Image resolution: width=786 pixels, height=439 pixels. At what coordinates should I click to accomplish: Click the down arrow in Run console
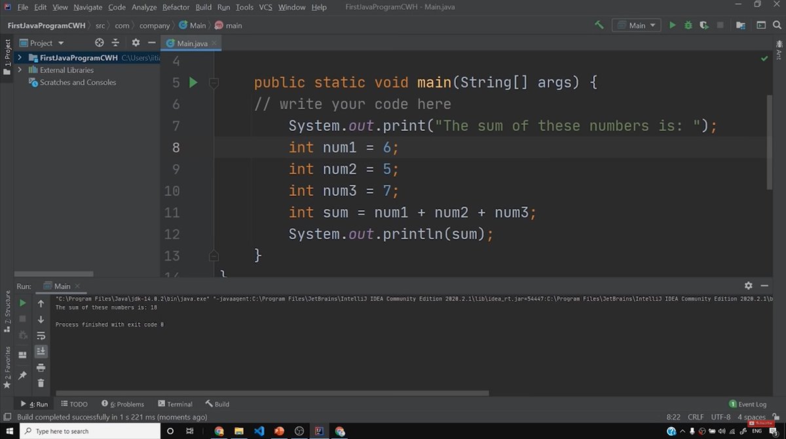point(41,319)
